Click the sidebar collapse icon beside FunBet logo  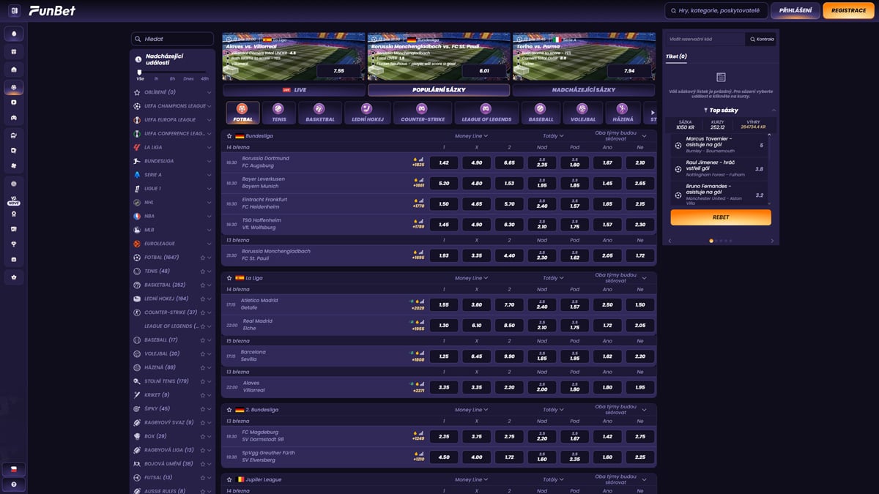pos(14,11)
